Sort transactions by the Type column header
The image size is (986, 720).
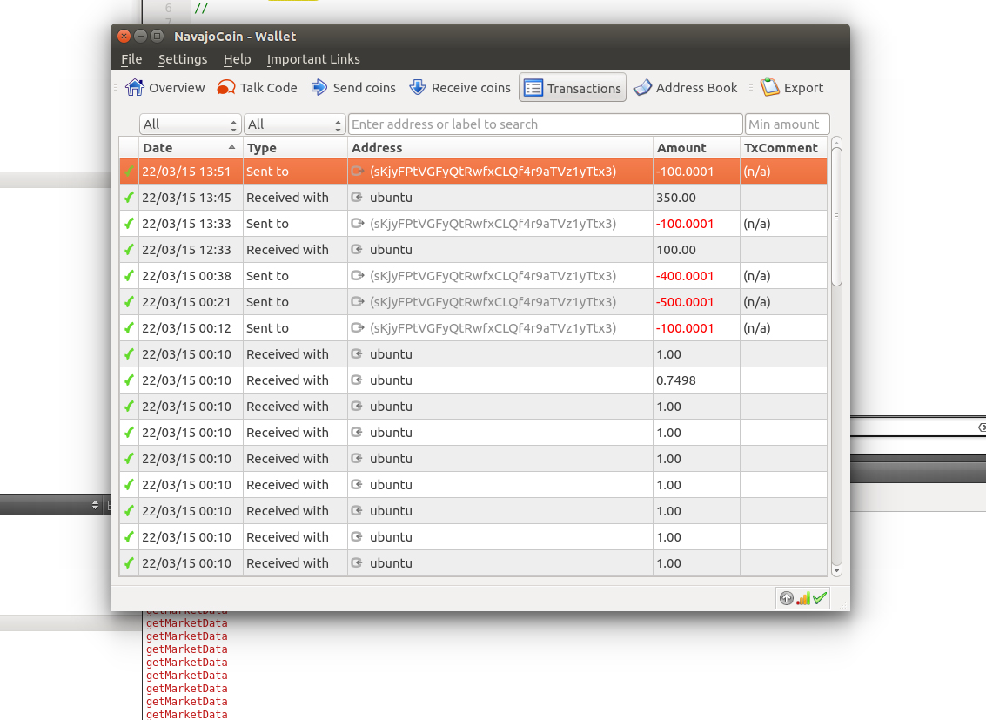click(295, 148)
